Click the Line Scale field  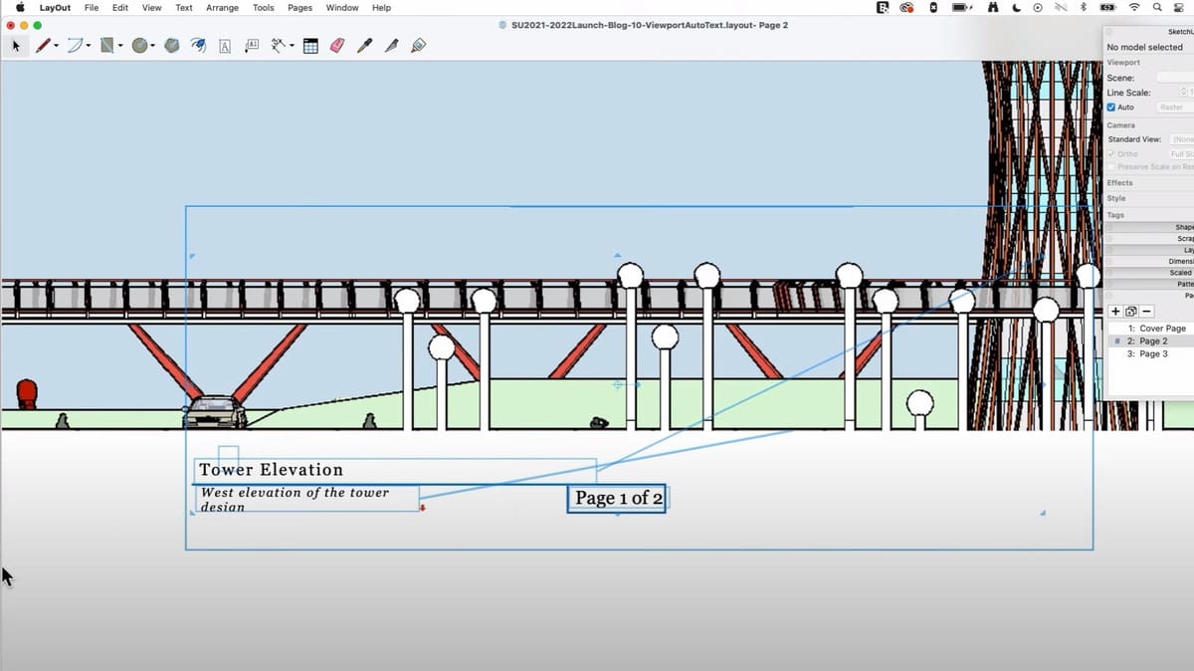tap(1186, 93)
